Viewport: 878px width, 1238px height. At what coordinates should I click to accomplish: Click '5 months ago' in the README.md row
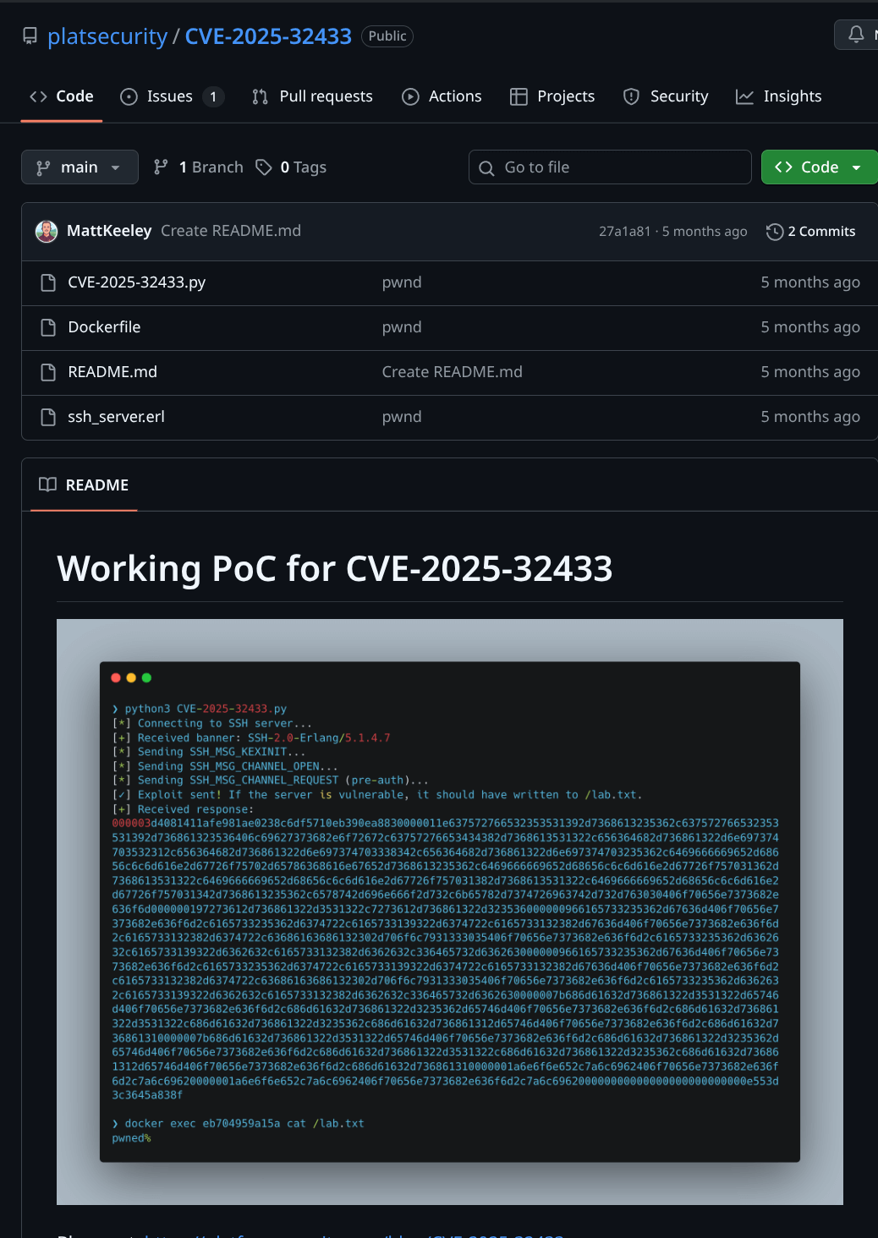[810, 372]
